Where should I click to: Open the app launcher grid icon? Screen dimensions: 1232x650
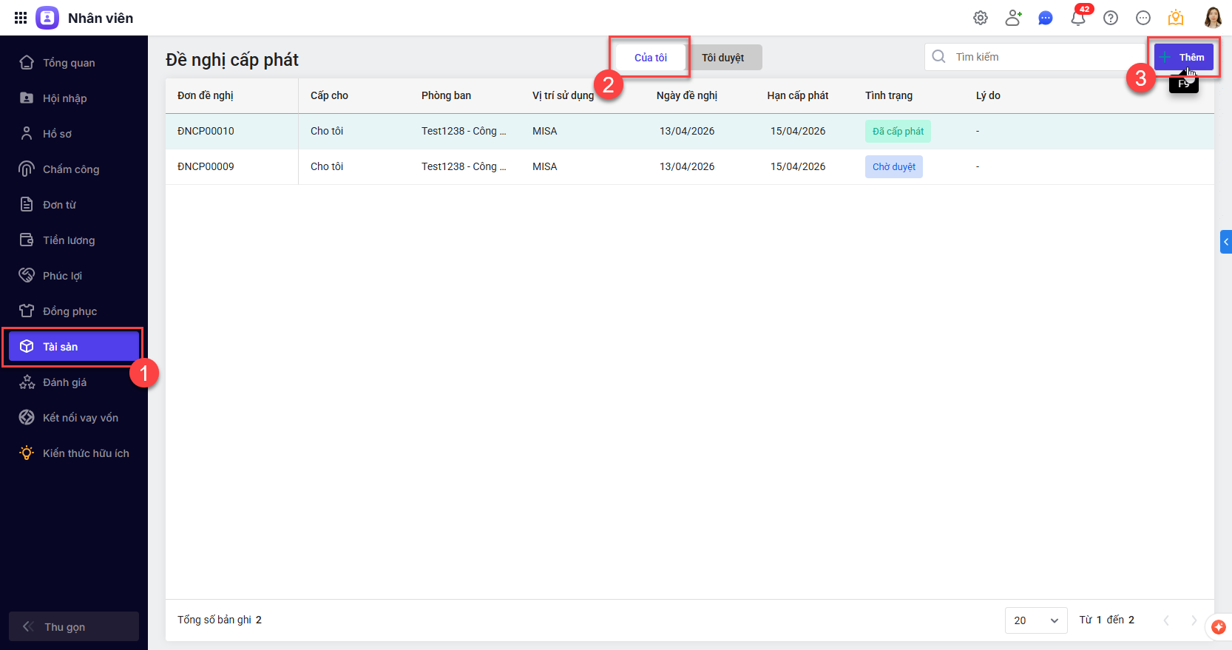coord(21,18)
